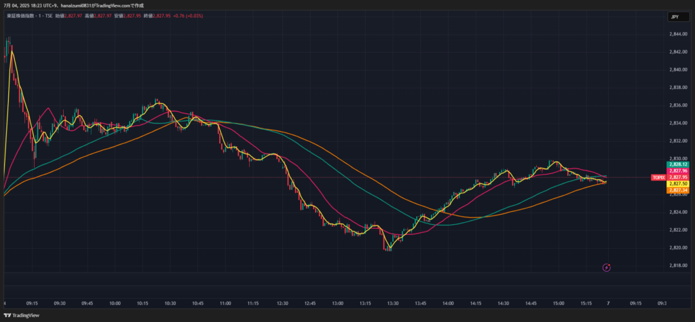Click the TradingView logo at bottom left
Image resolution: width=695 pixels, height=322 pixels.
[x=22, y=315]
